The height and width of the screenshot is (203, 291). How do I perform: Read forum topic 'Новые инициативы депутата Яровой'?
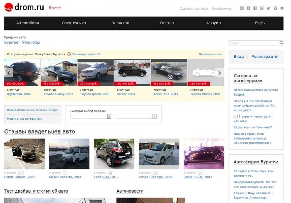[256, 92]
